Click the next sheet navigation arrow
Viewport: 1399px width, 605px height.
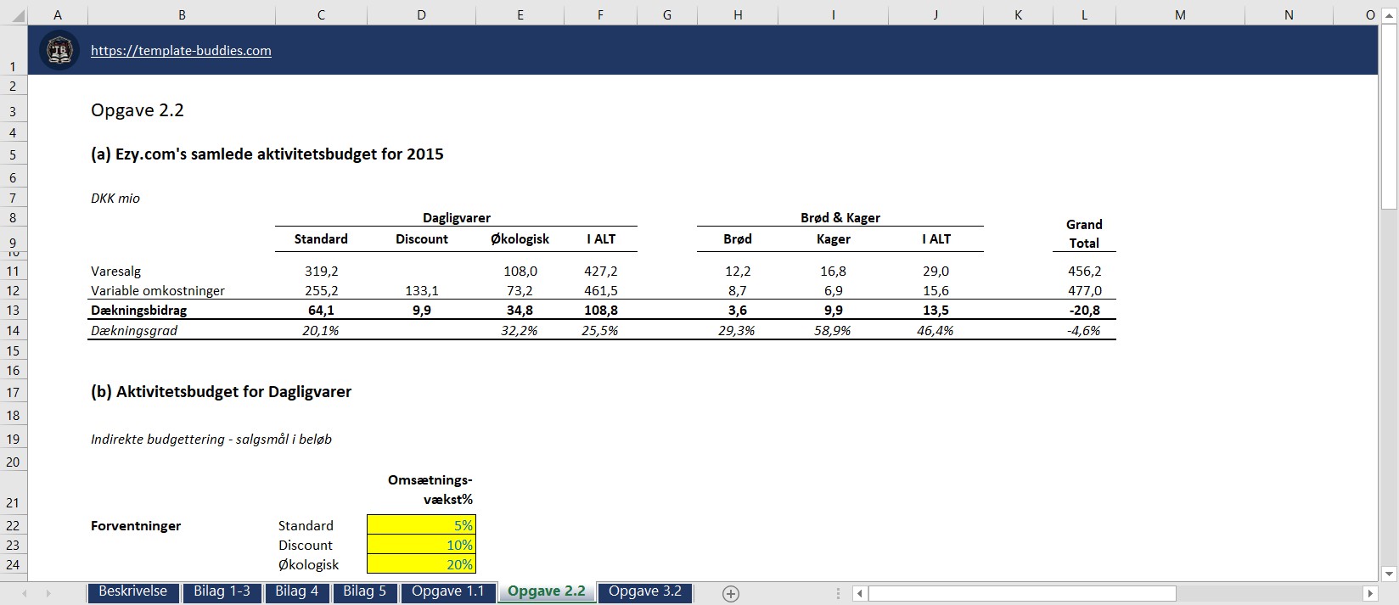pos(48,593)
